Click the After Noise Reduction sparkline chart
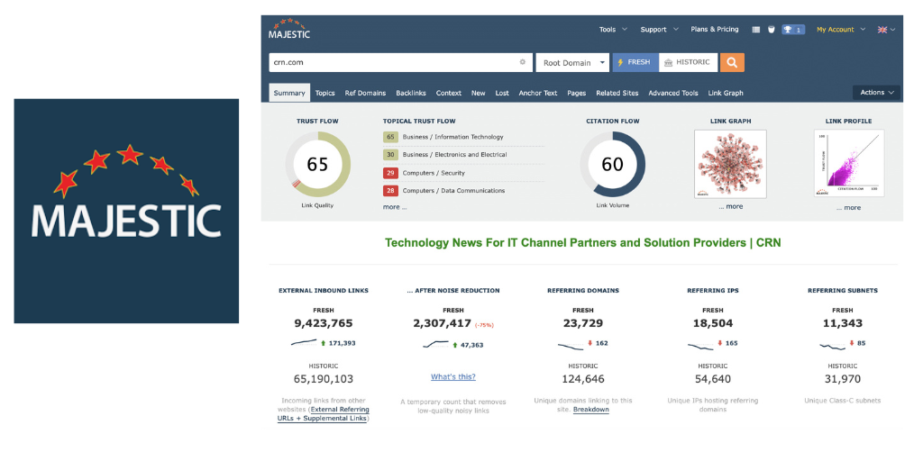Viewport: 923px width, 461px height. point(435,345)
